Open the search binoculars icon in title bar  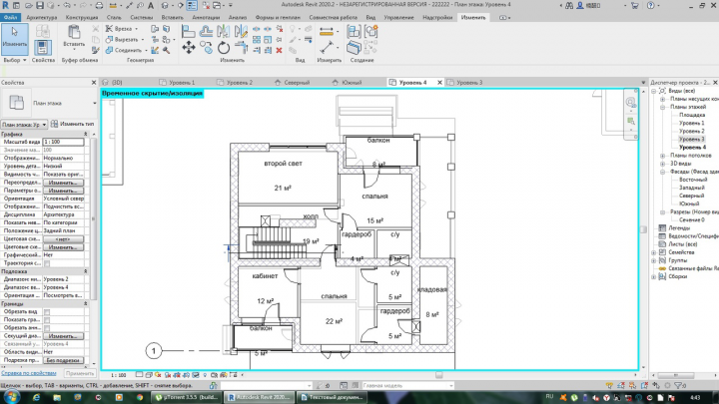coord(569,6)
